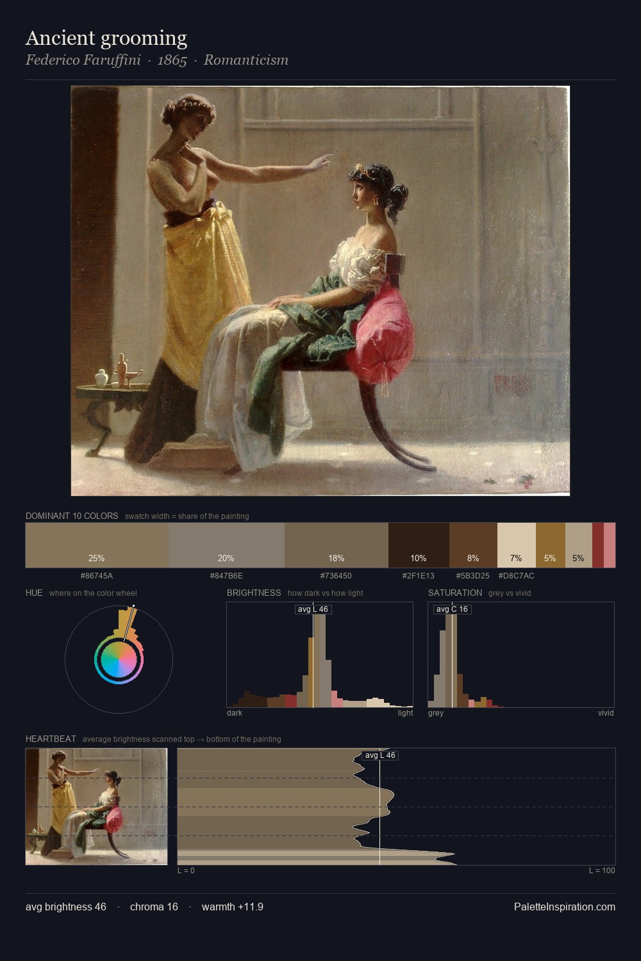641x961 pixels.
Task: Click artist name 'Federico Faruffini'
Action: 83,60
